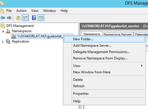Toggle Show/Hide Console Tree toolbar icon
This screenshot has height=109, width=148.
point(25,18)
